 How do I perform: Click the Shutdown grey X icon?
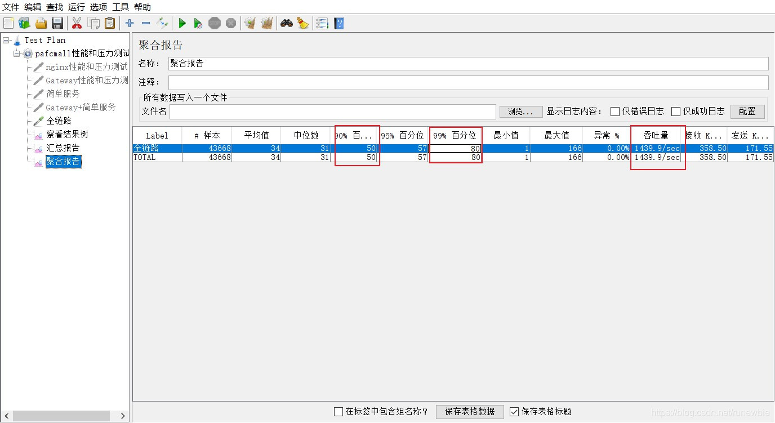[x=231, y=23]
